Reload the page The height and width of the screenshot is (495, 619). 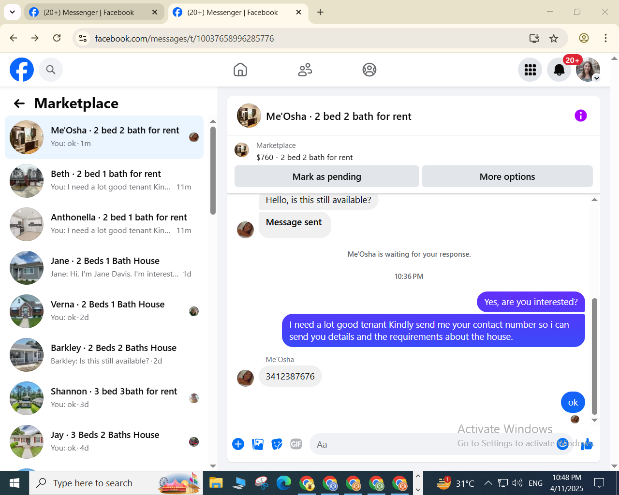tap(57, 38)
